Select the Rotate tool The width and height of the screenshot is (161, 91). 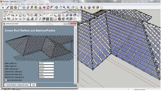(48, 7)
